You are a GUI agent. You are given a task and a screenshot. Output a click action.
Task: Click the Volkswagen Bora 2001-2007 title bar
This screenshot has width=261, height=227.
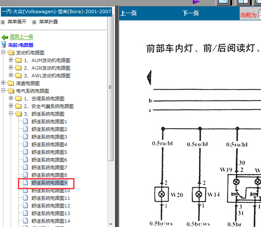tap(56, 11)
